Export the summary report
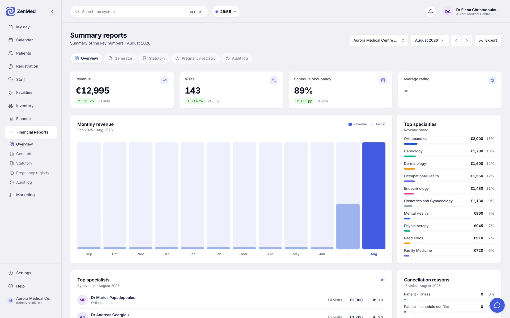This screenshot has height=318, width=510. (488, 40)
